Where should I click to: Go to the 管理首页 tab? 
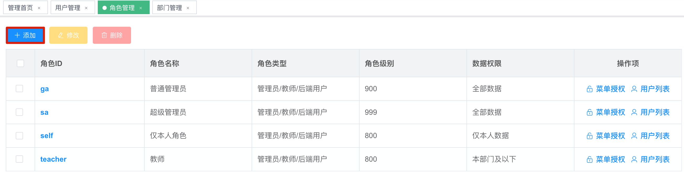point(20,8)
